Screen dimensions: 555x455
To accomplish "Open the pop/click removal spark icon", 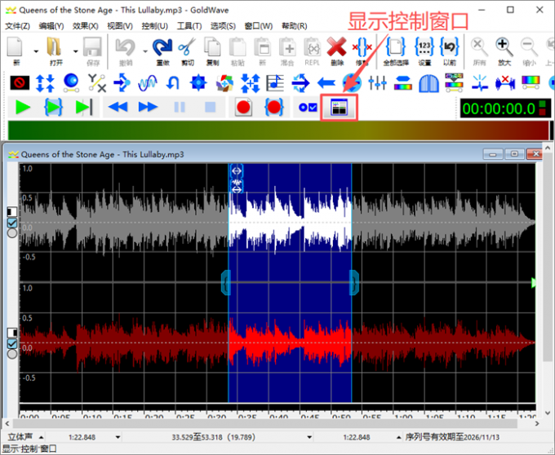I will point(480,83).
